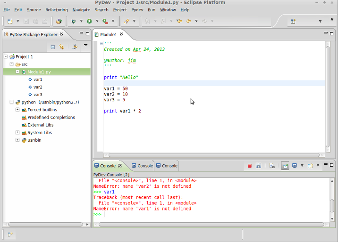Open the File menu
Image resolution: width=338 pixels, height=242 pixels.
point(7,10)
